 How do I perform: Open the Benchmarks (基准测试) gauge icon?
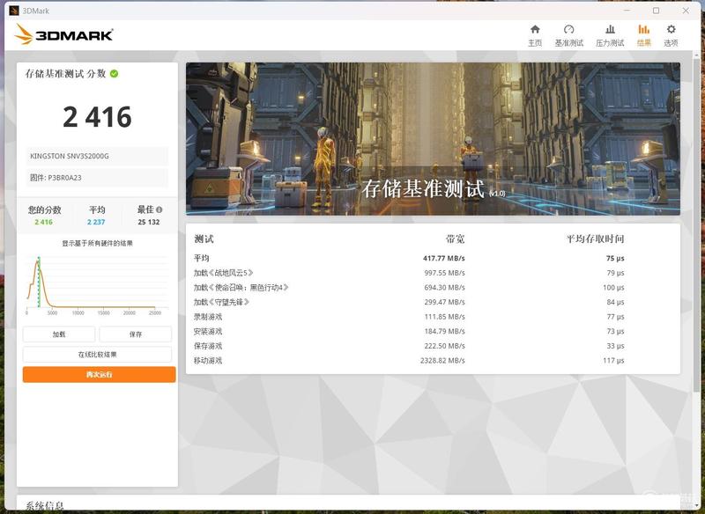[568, 30]
